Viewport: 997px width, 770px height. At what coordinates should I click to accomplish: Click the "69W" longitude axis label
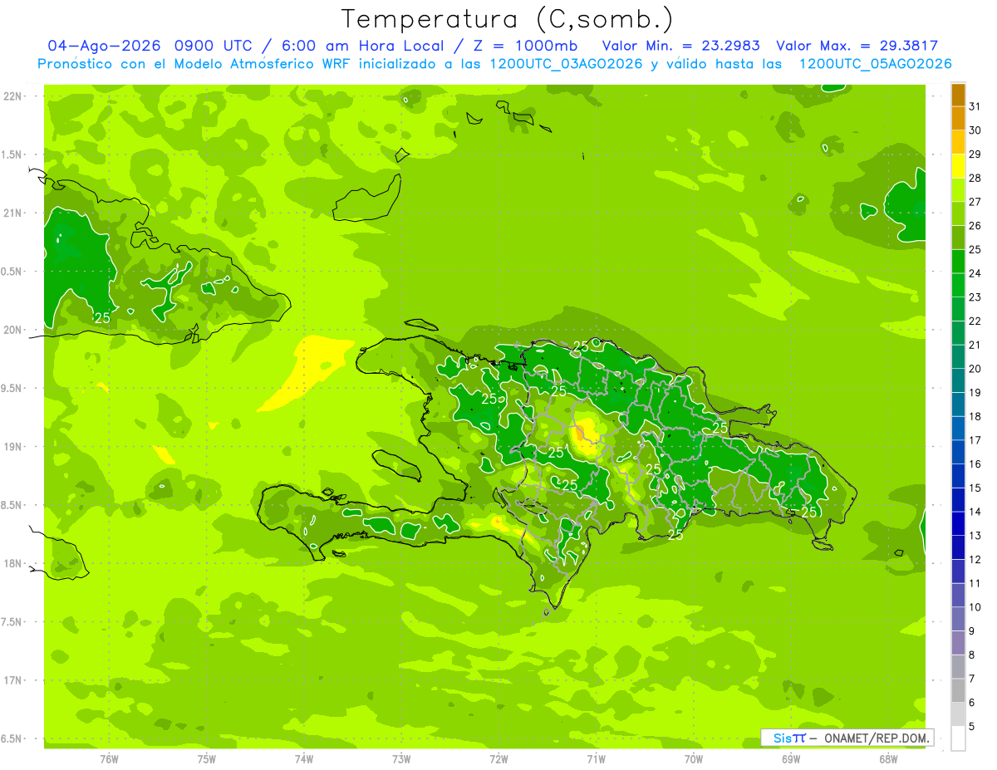point(791,758)
